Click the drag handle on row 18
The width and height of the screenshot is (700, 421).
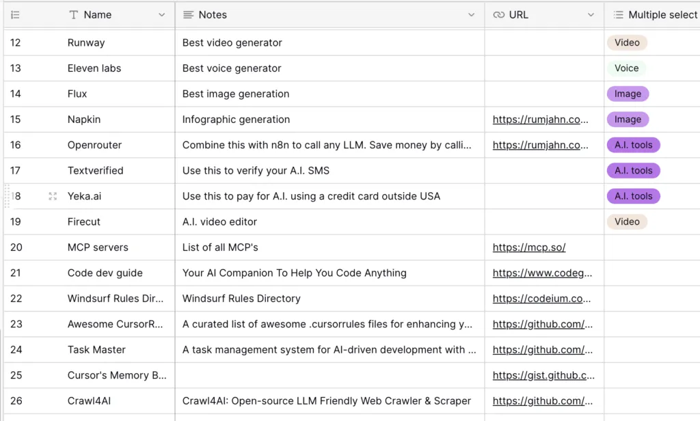(x=8, y=196)
